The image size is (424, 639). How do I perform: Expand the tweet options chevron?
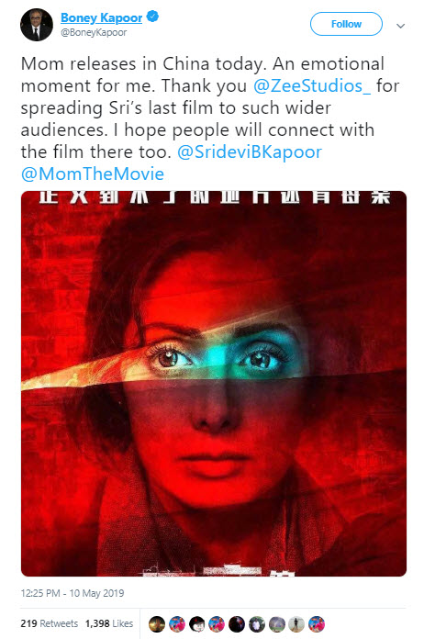pos(401,26)
